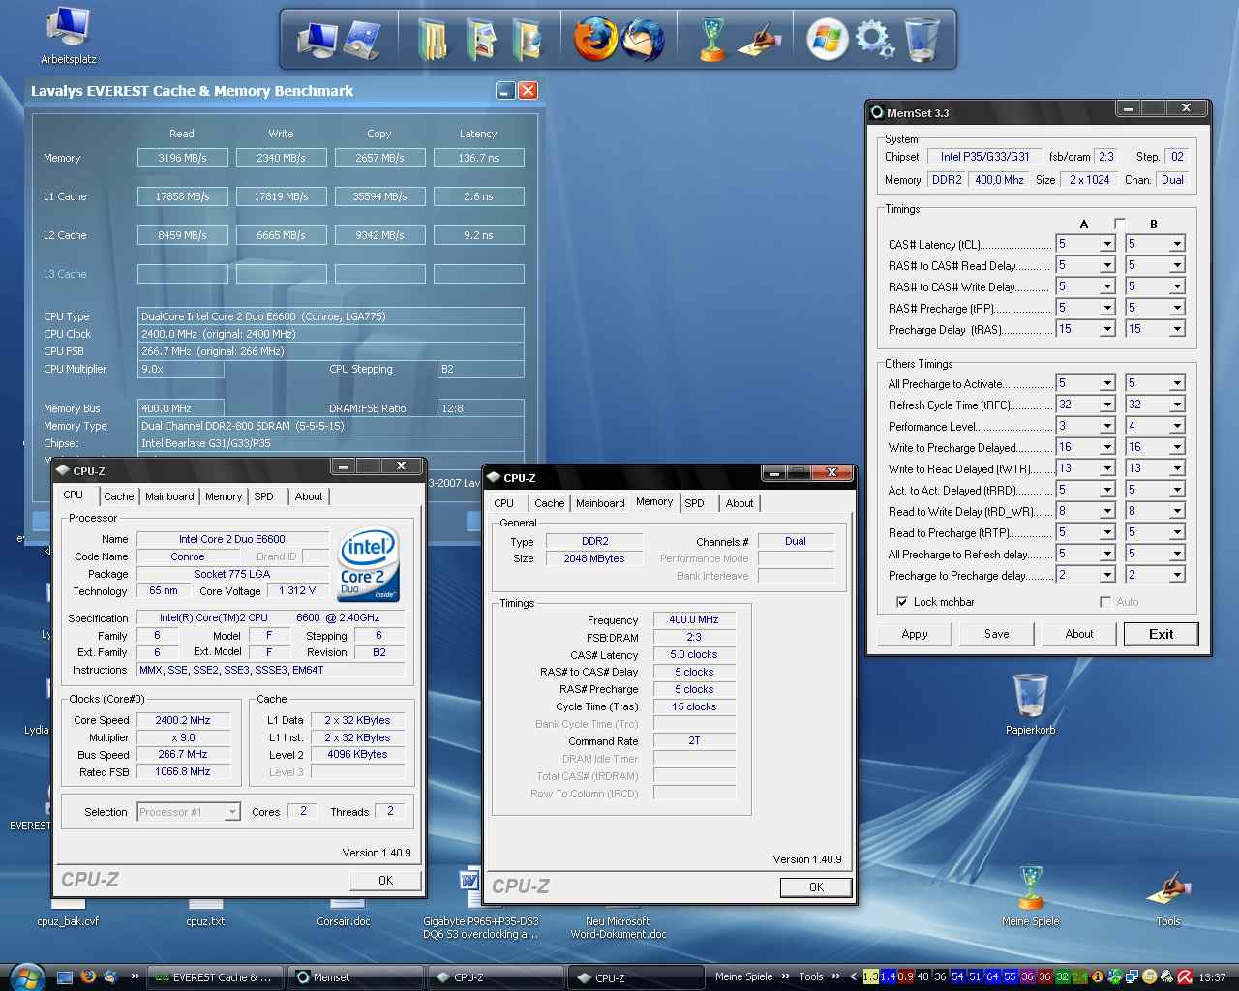Open CAS# Latency column A dropdown
Viewport: 1239px width, 991px height.
click(1107, 244)
